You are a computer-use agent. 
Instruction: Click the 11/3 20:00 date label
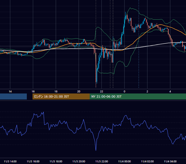(x=79, y=161)
